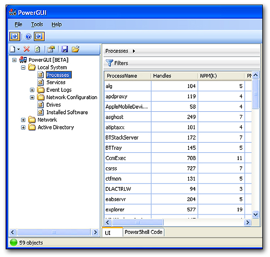The width and height of the screenshot is (270, 257).
Task: Click the grid scroll left arrow
Action: [x=108, y=222]
